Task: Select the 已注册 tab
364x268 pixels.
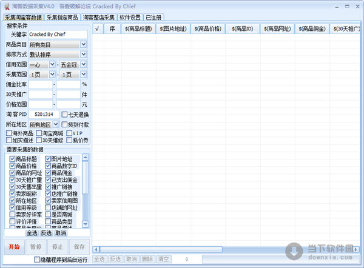Action: [x=153, y=18]
